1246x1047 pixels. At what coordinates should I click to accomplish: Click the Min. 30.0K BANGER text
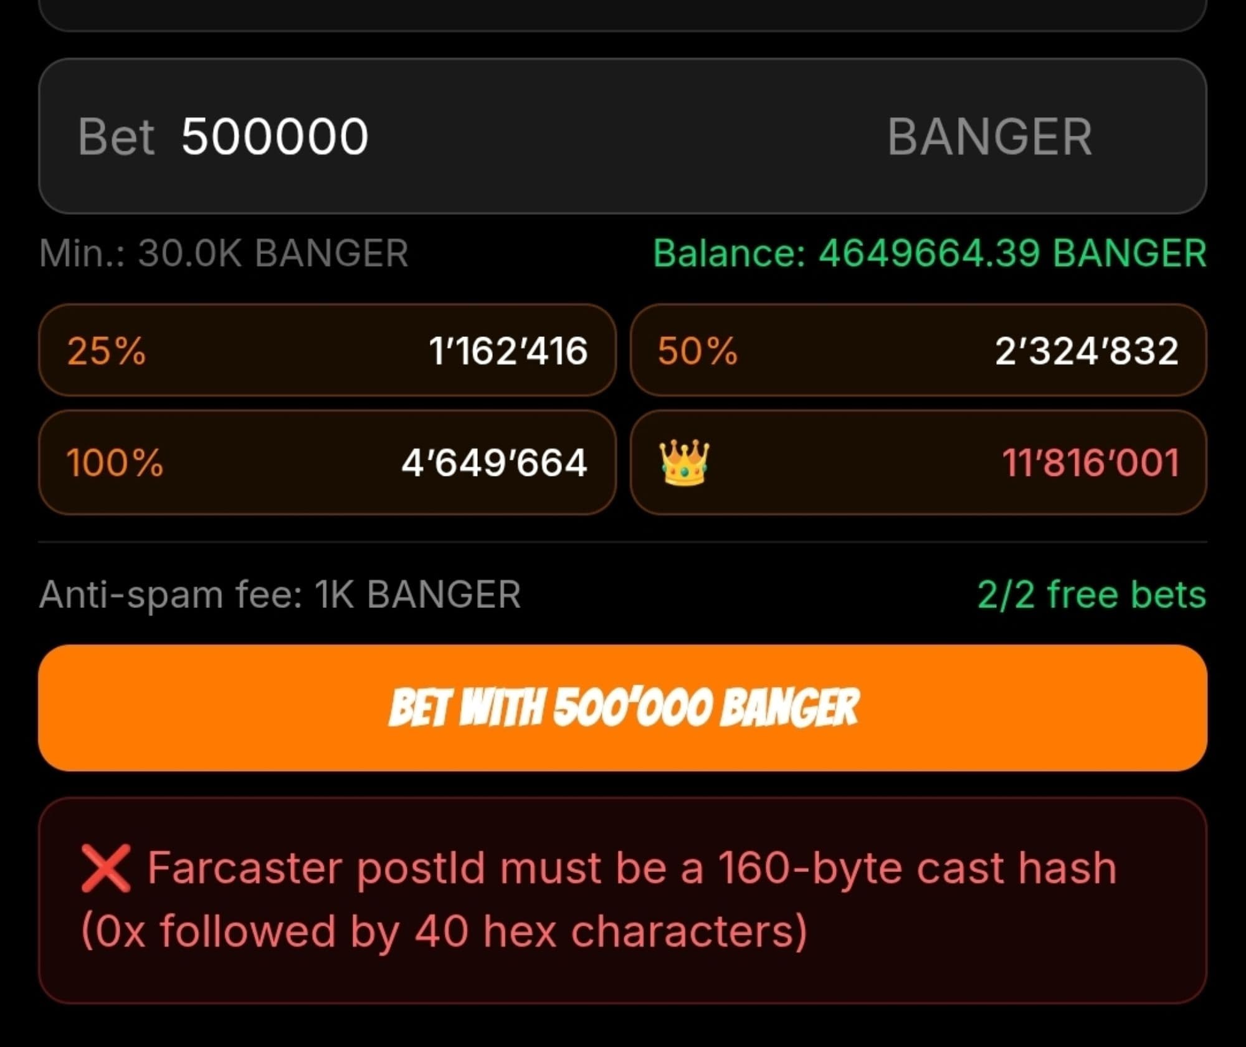coord(224,253)
